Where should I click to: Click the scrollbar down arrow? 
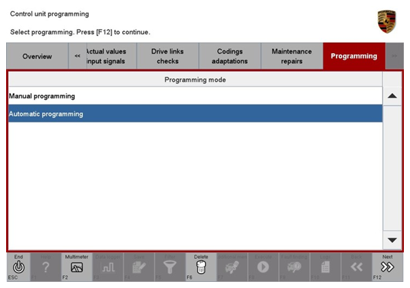point(392,240)
